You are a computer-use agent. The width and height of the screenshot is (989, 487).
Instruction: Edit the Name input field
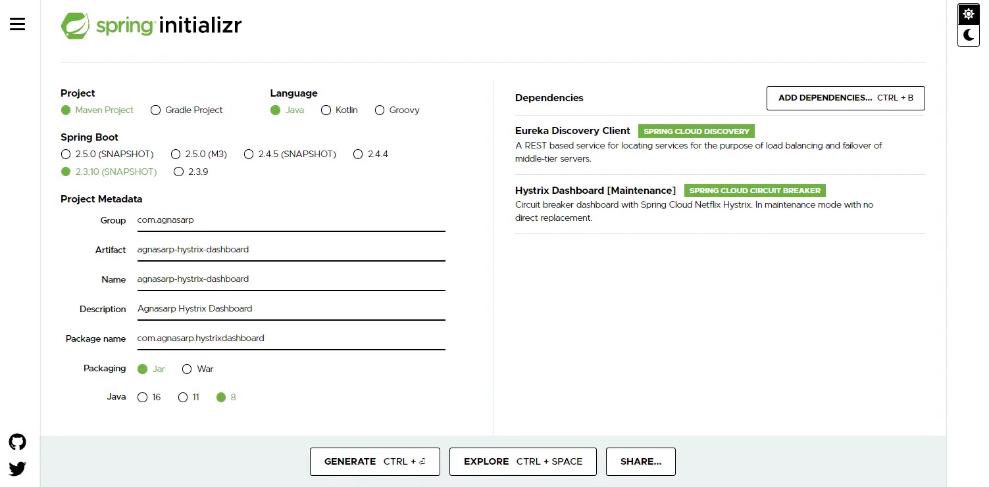pyautogui.click(x=291, y=279)
